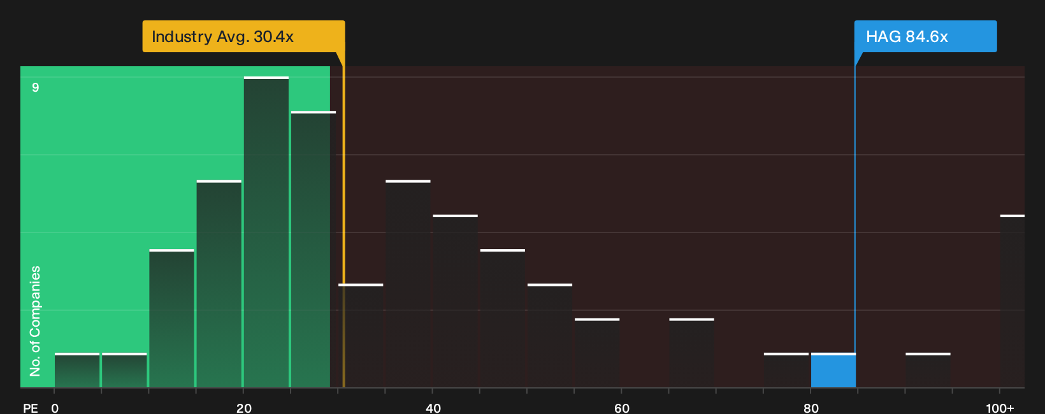Click the '60' x-axis tick label

[622, 408]
